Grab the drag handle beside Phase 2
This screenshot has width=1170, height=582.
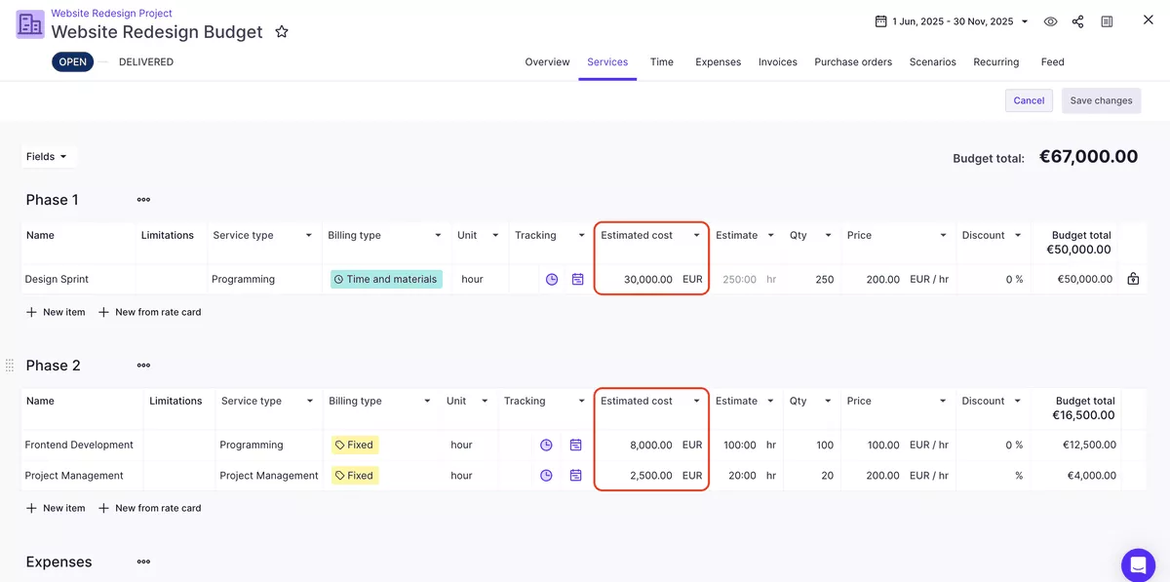pos(10,366)
